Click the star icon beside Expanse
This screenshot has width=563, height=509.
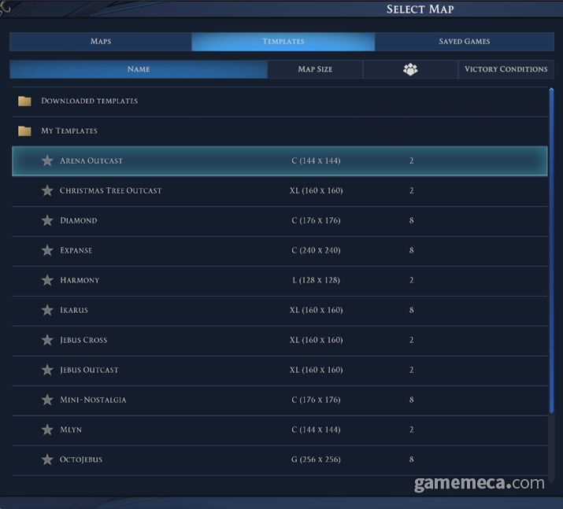(x=47, y=250)
